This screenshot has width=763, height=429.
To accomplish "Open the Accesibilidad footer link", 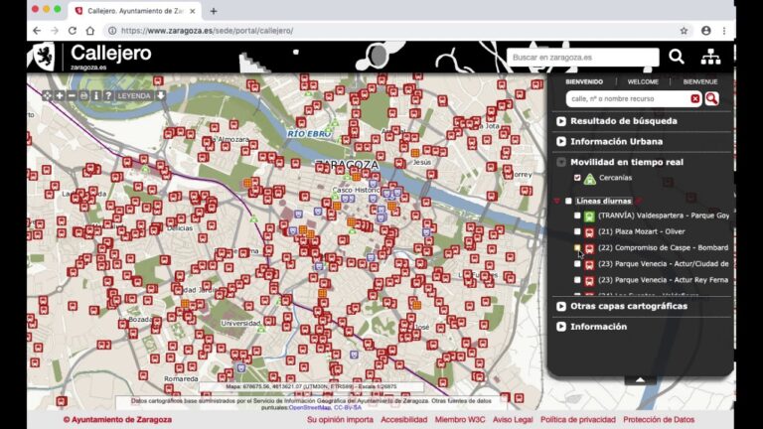I will [x=404, y=419].
